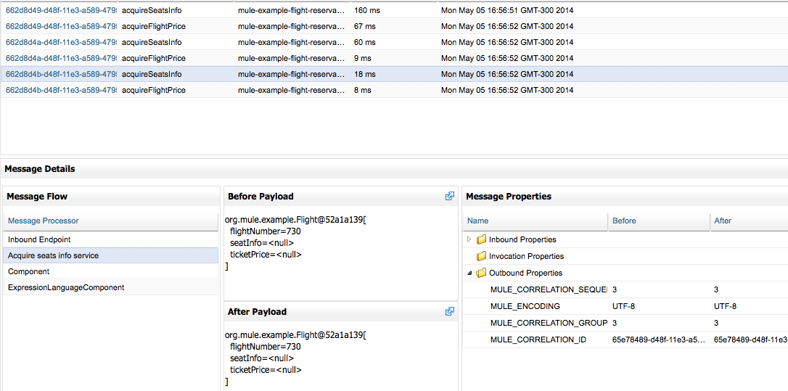Viewport: 788px width, 391px height.
Task: Click the After column header
Action: tap(723, 221)
